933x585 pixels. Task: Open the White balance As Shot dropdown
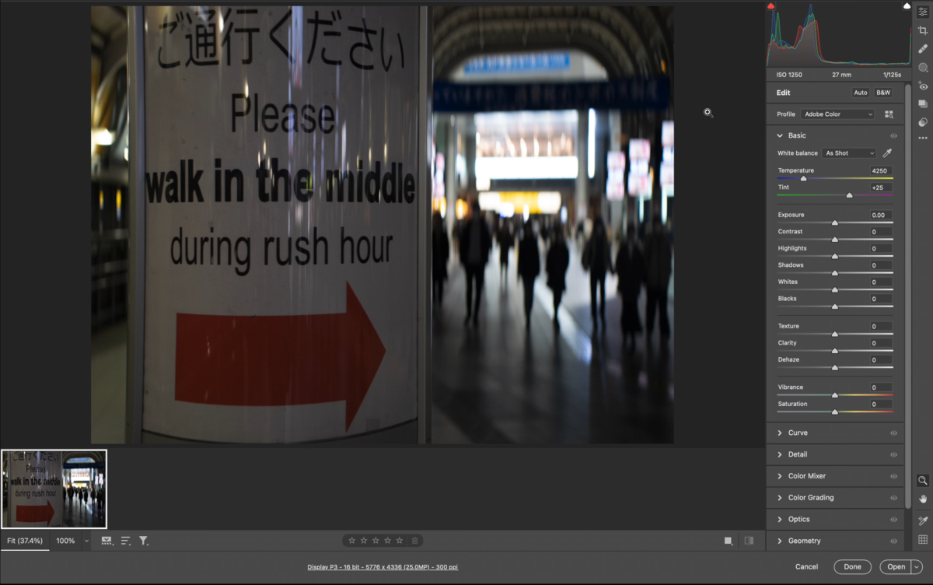tap(849, 153)
